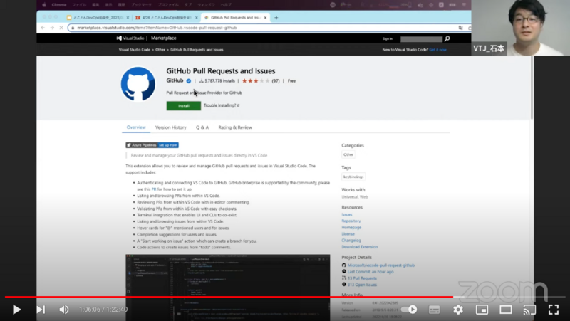
Task: Switch to the first DevOps slides browser tab
Action: (x=98, y=17)
